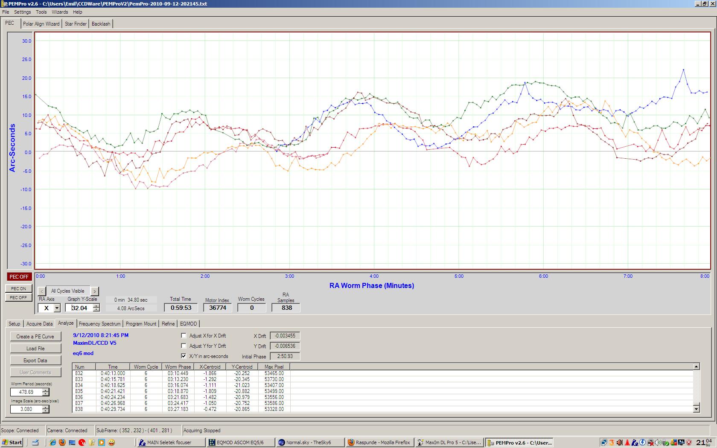Decrease Image Scale with down arrow
The height and width of the screenshot is (448, 717).
coord(46,411)
